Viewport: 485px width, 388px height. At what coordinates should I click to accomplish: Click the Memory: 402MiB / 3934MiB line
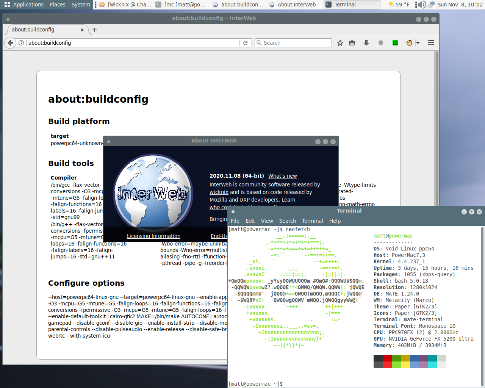tap(410, 345)
